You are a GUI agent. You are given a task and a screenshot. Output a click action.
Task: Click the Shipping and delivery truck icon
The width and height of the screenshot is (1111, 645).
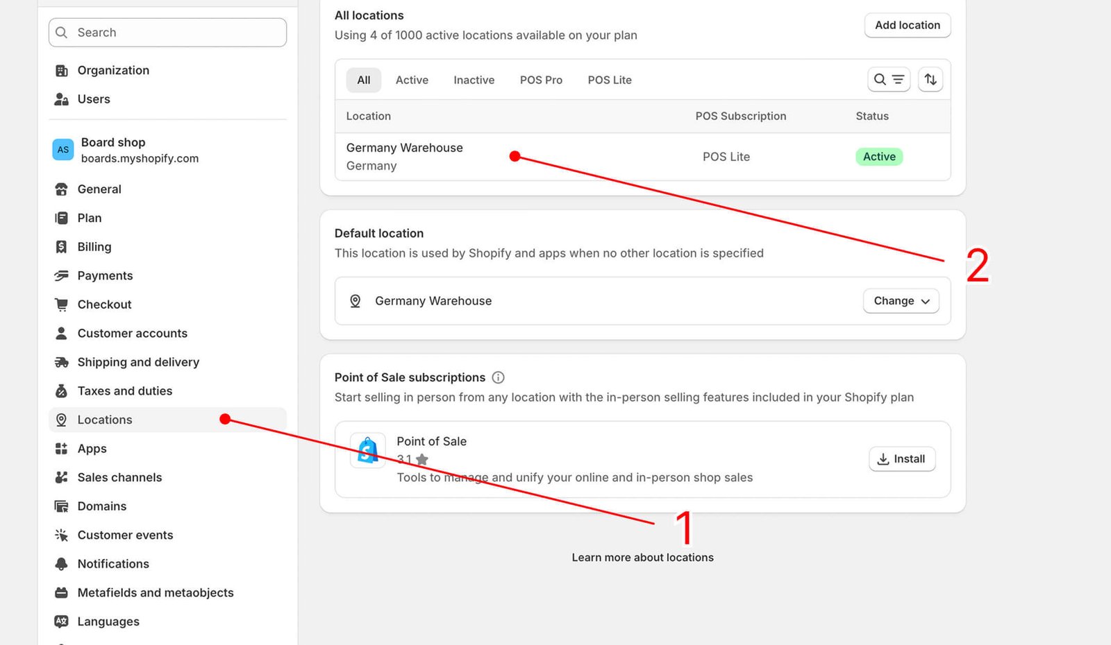point(61,362)
